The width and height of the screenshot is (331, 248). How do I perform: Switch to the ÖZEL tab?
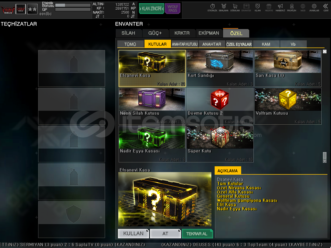pyautogui.click(x=236, y=33)
